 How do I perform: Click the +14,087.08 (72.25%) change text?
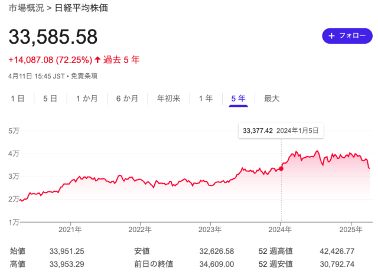(50, 60)
